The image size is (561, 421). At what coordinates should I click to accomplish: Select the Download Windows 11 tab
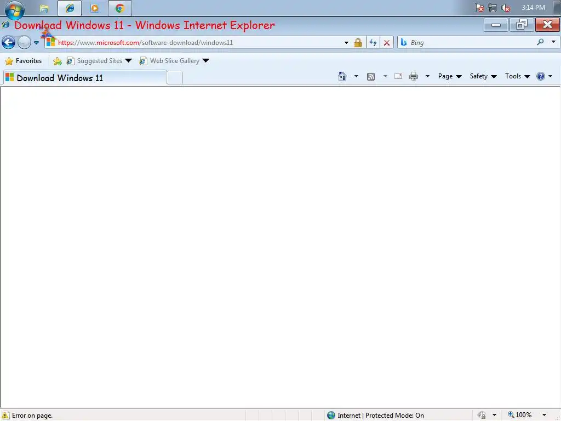84,78
